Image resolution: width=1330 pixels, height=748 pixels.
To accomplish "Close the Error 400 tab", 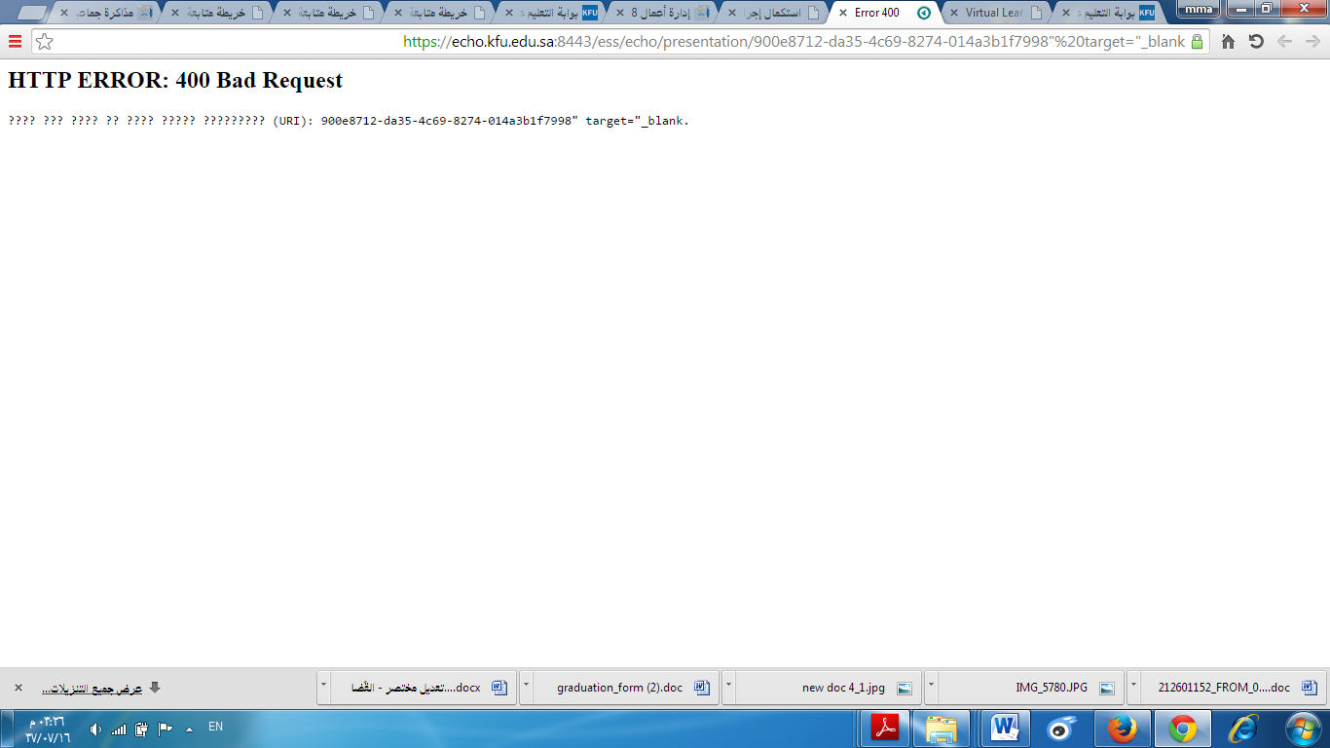I will click(843, 13).
